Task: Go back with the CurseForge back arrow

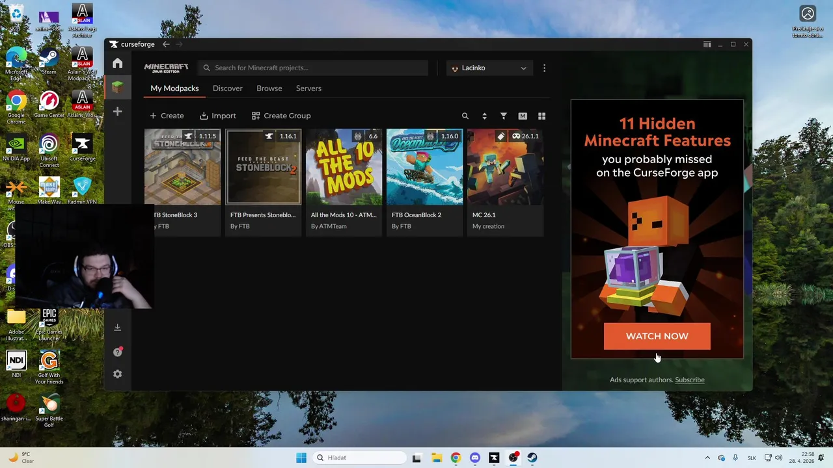Action: (x=166, y=44)
